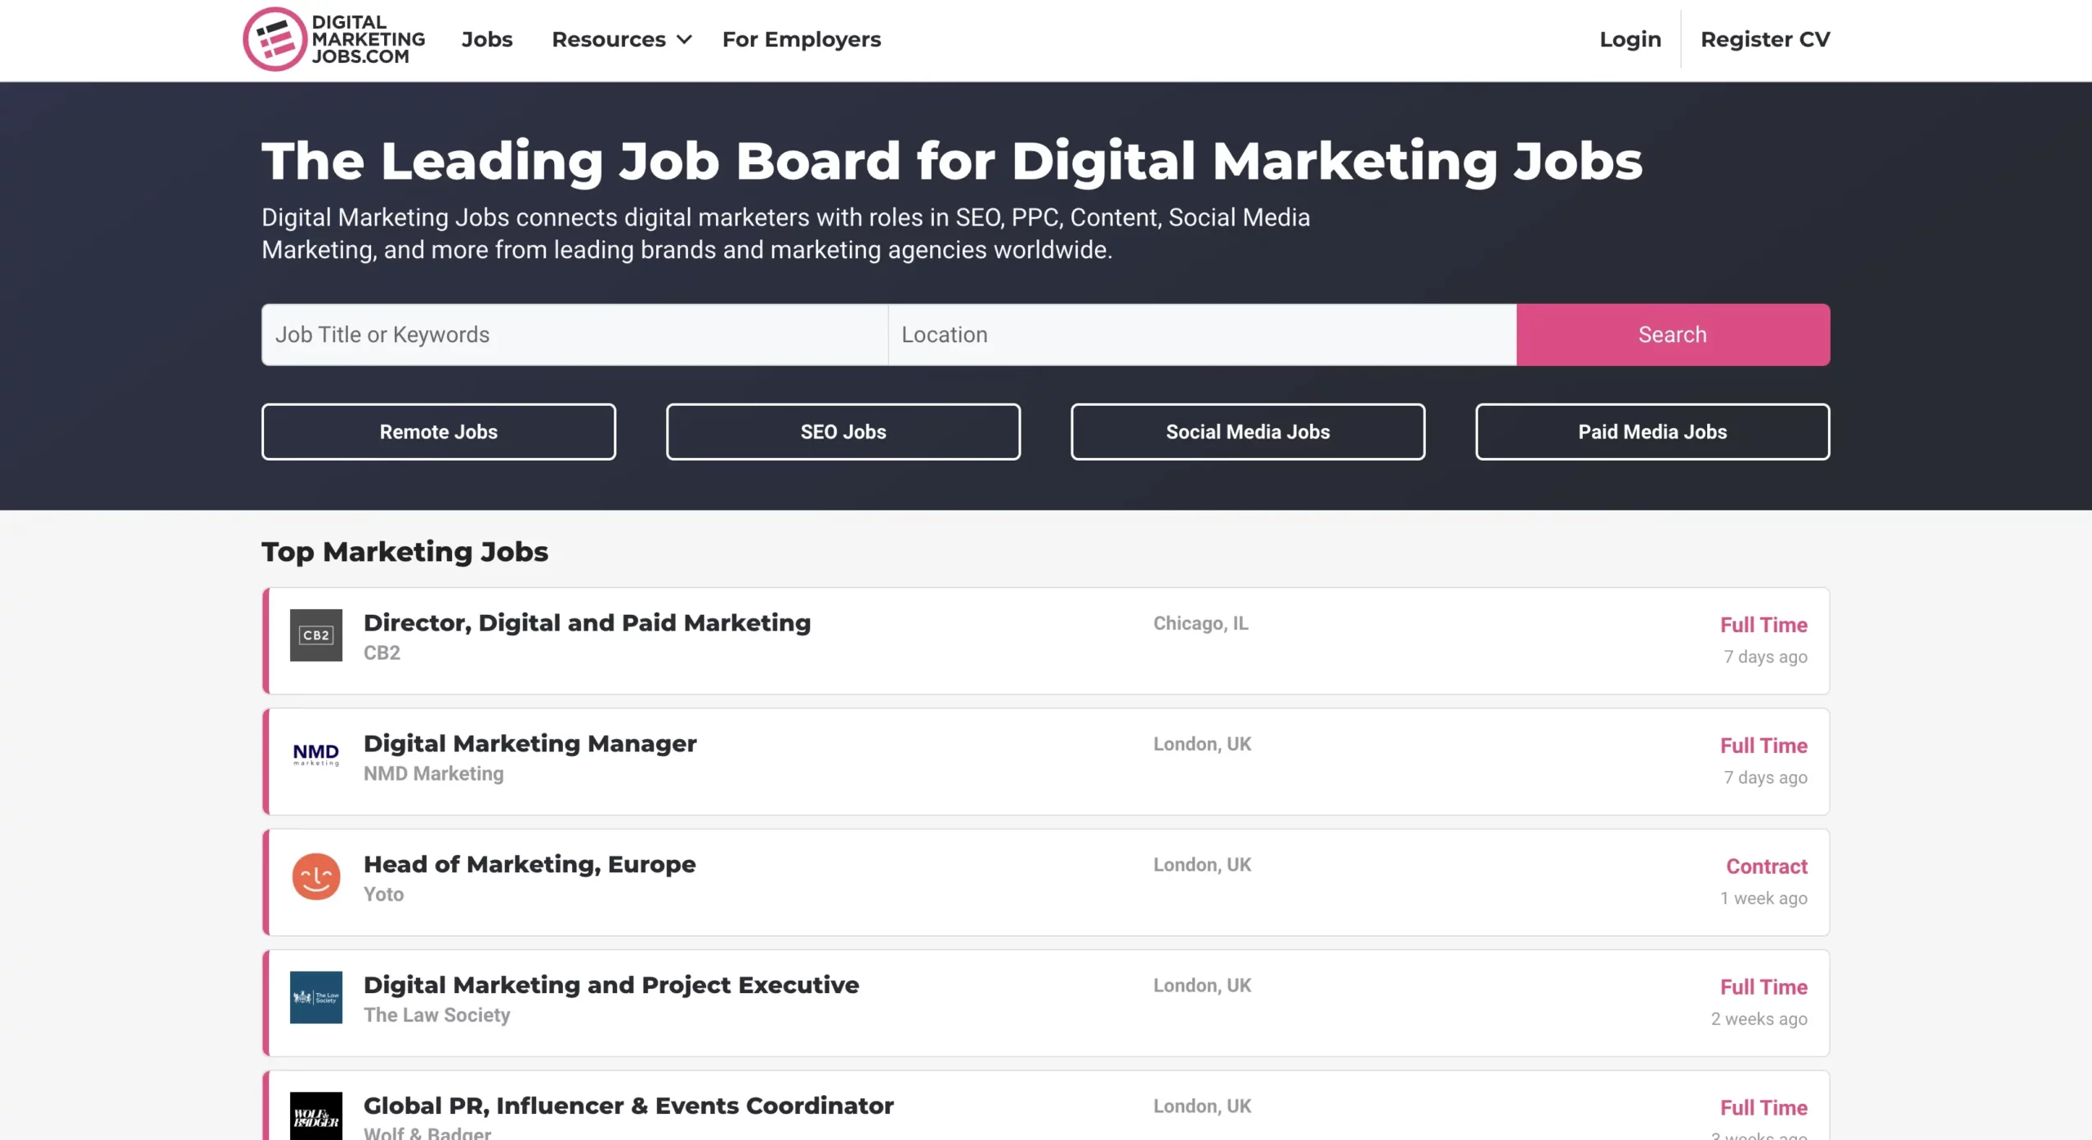
Task: Expand the Resources menu
Action: pos(610,38)
